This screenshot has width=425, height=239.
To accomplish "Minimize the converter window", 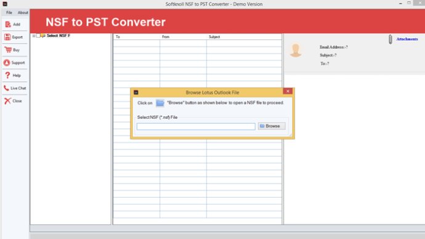I will pos(400,3).
